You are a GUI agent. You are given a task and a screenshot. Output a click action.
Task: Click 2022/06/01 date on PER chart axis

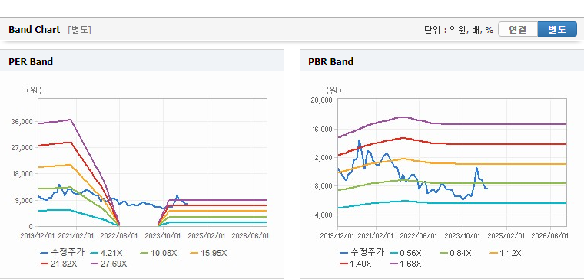pyautogui.click(x=119, y=236)
